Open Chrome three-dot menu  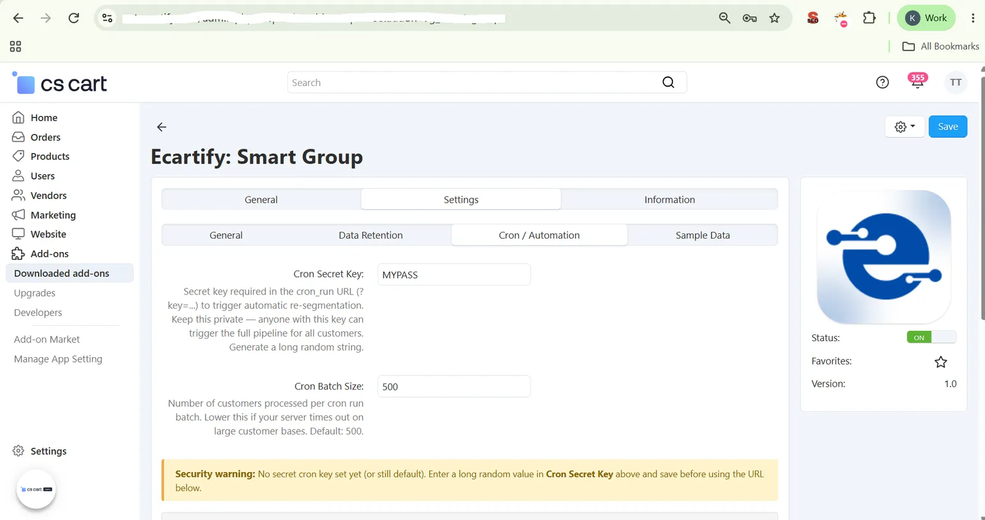pos(973,18)
